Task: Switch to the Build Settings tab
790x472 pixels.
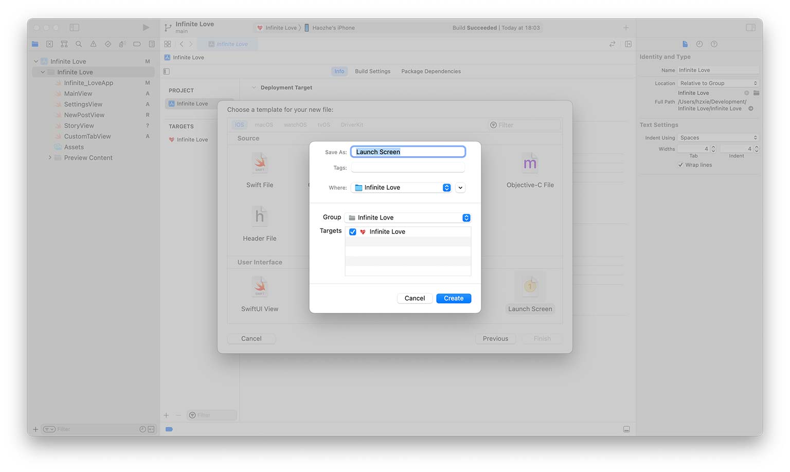Action: tap(373, 71)
